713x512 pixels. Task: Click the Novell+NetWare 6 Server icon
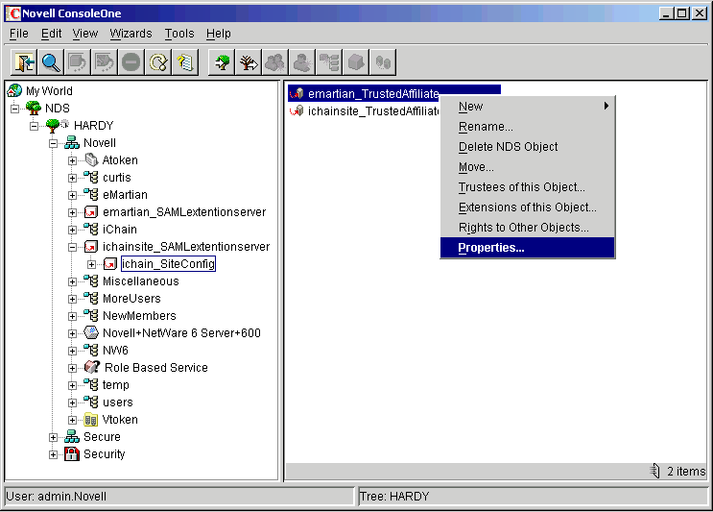(91, 332)
